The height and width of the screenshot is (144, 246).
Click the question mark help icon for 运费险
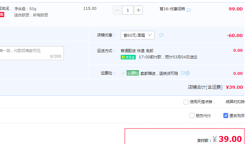(x=188, y=73)
